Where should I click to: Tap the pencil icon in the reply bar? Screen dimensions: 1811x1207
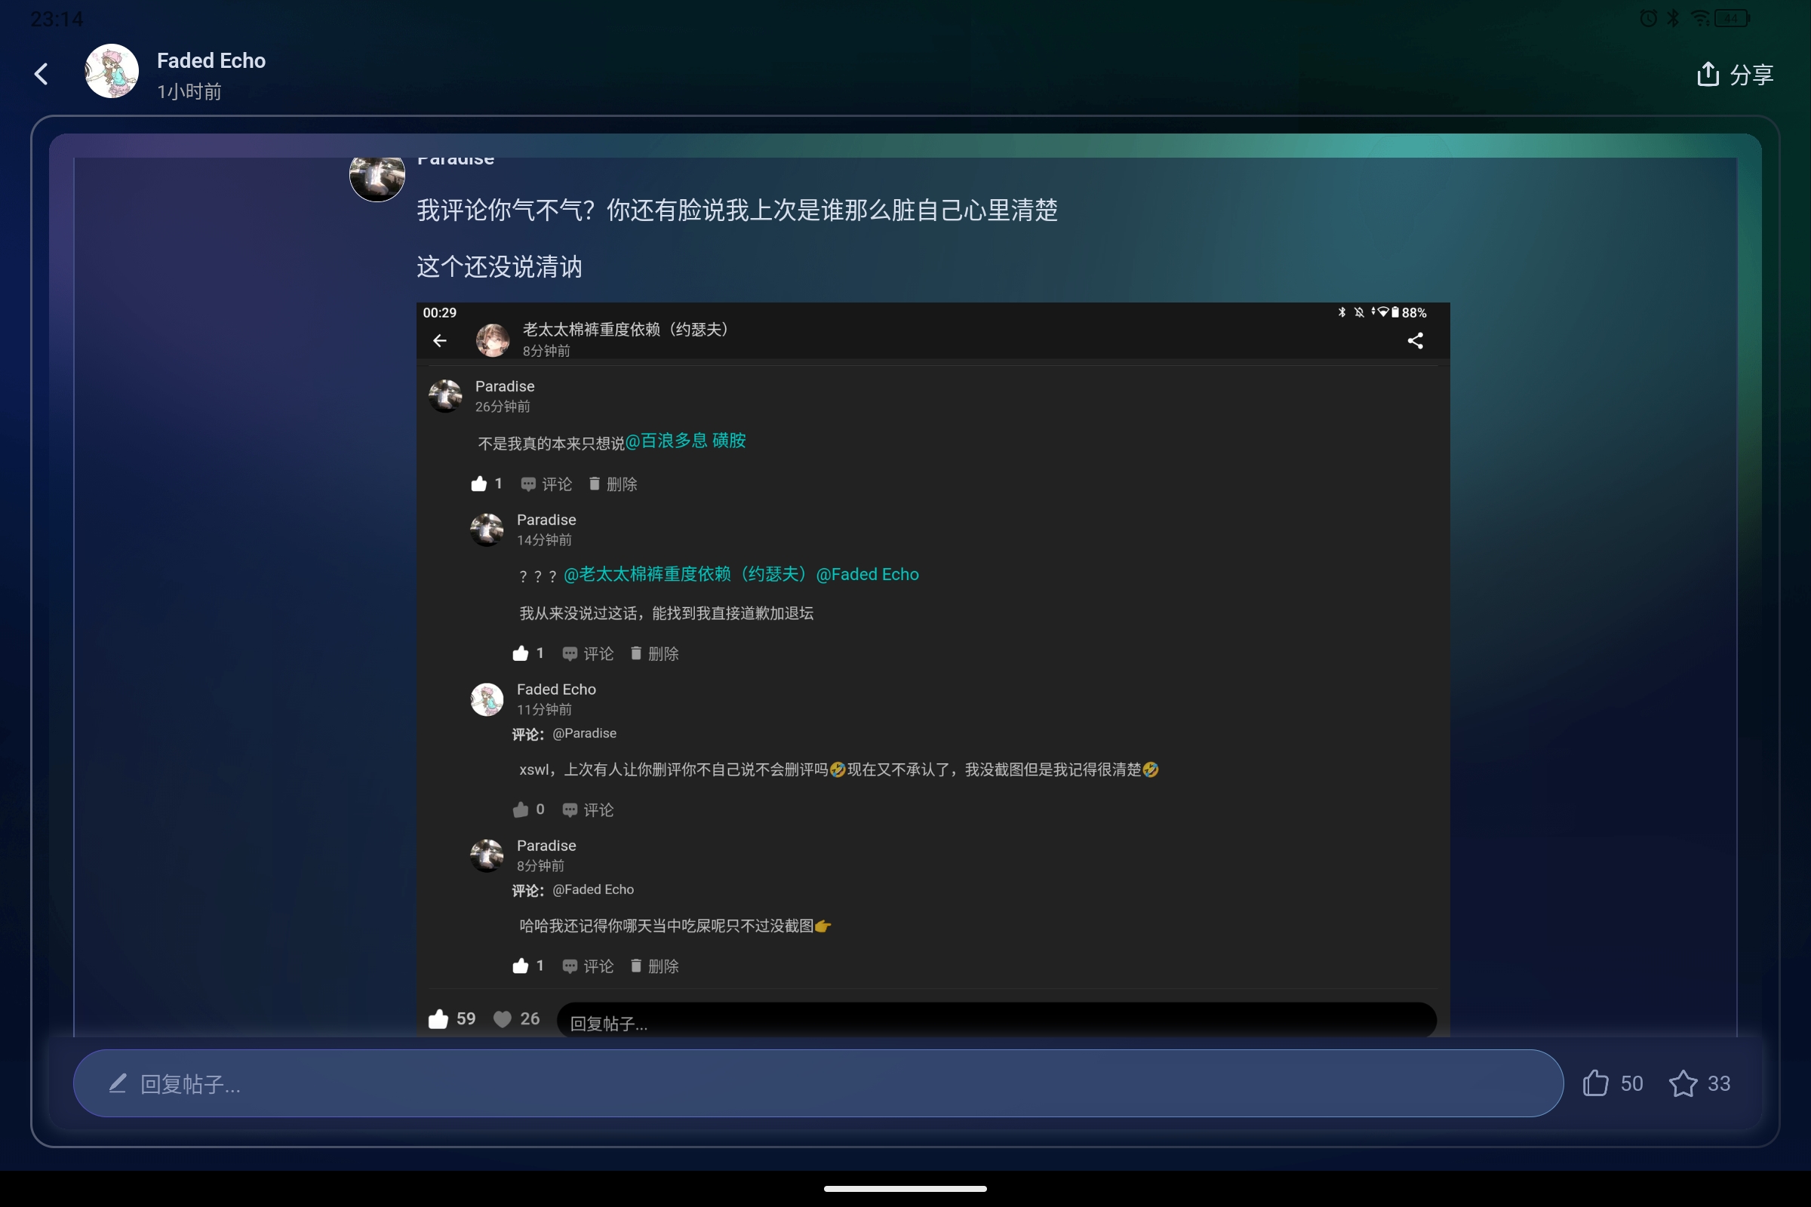click(117, 1083)
